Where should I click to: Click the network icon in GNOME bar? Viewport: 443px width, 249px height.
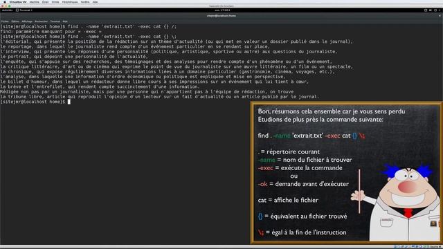pos(426,10)
